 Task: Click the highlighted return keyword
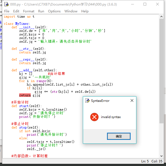(25, 95)
